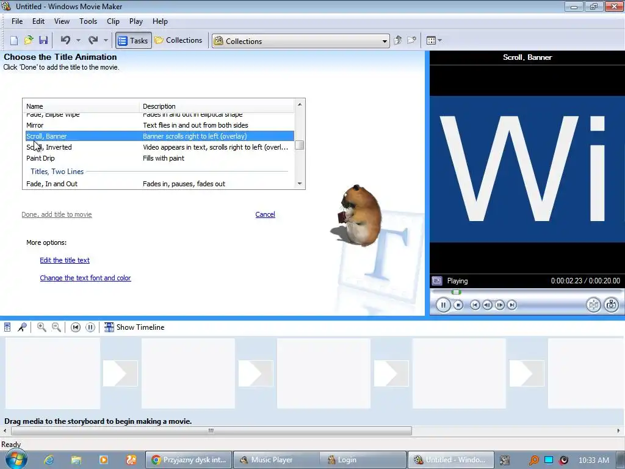The height and width of the screenshot is (469, 625).
Task: Open 'Edit the title text' link
Action: point(65,260)
